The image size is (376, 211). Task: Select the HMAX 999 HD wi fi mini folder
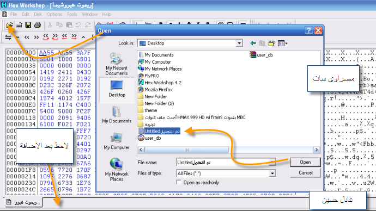point(192,117)
